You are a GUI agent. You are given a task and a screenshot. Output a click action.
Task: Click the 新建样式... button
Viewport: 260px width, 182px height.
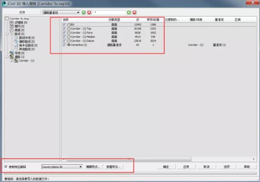point(114,167)
